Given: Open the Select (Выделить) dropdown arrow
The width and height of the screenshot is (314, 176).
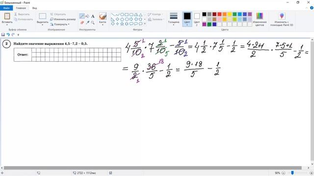Looking at the screenshot, I should 43,24.
